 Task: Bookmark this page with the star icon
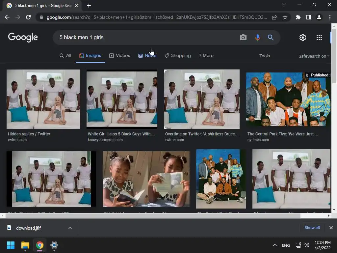(x=285, y=17)
